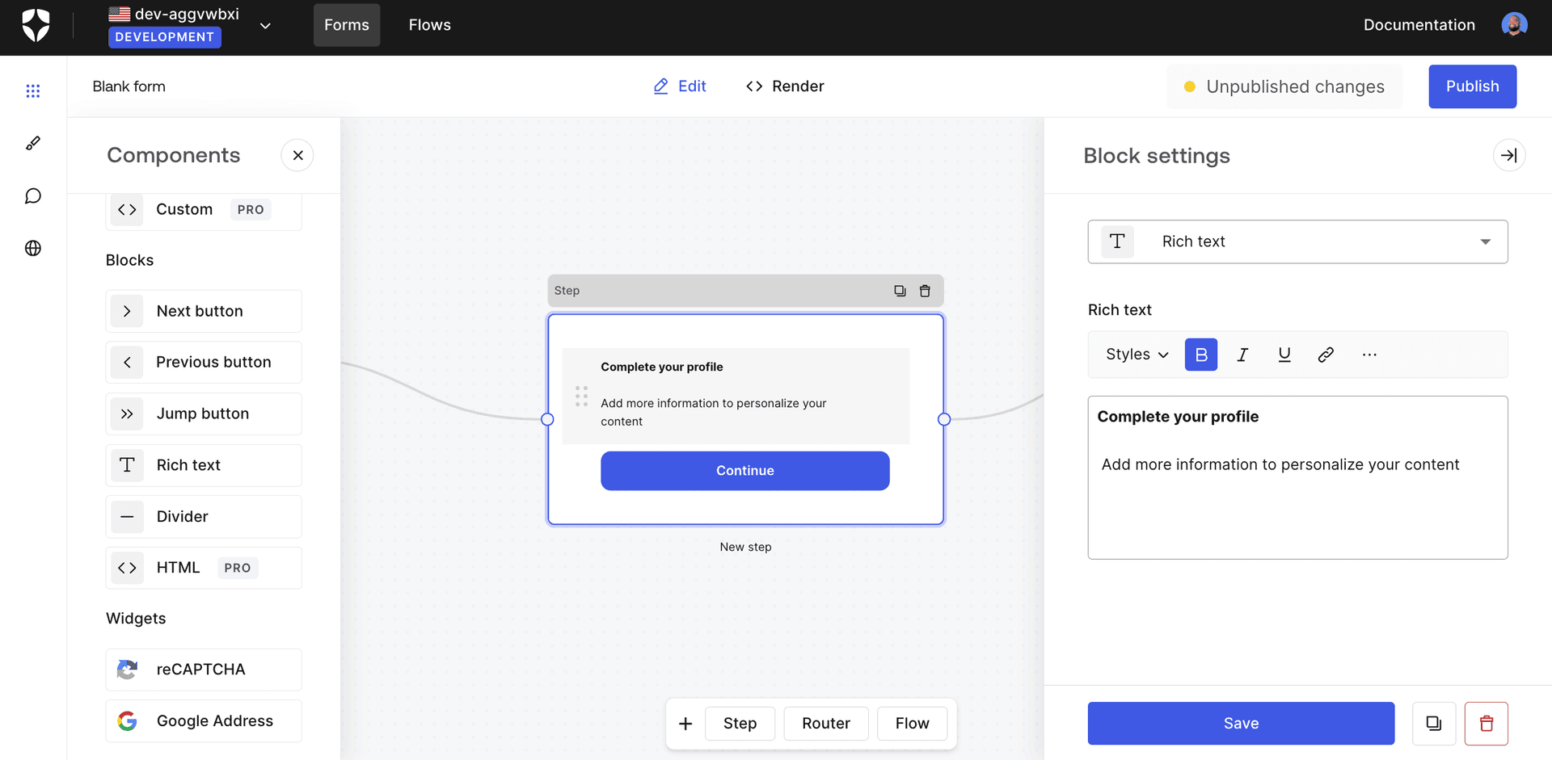Image resolution: width=1552 pixels, height=760 pixels.
Task: Open the brush styling icon in left sidebar
Action: coord(33,143)
